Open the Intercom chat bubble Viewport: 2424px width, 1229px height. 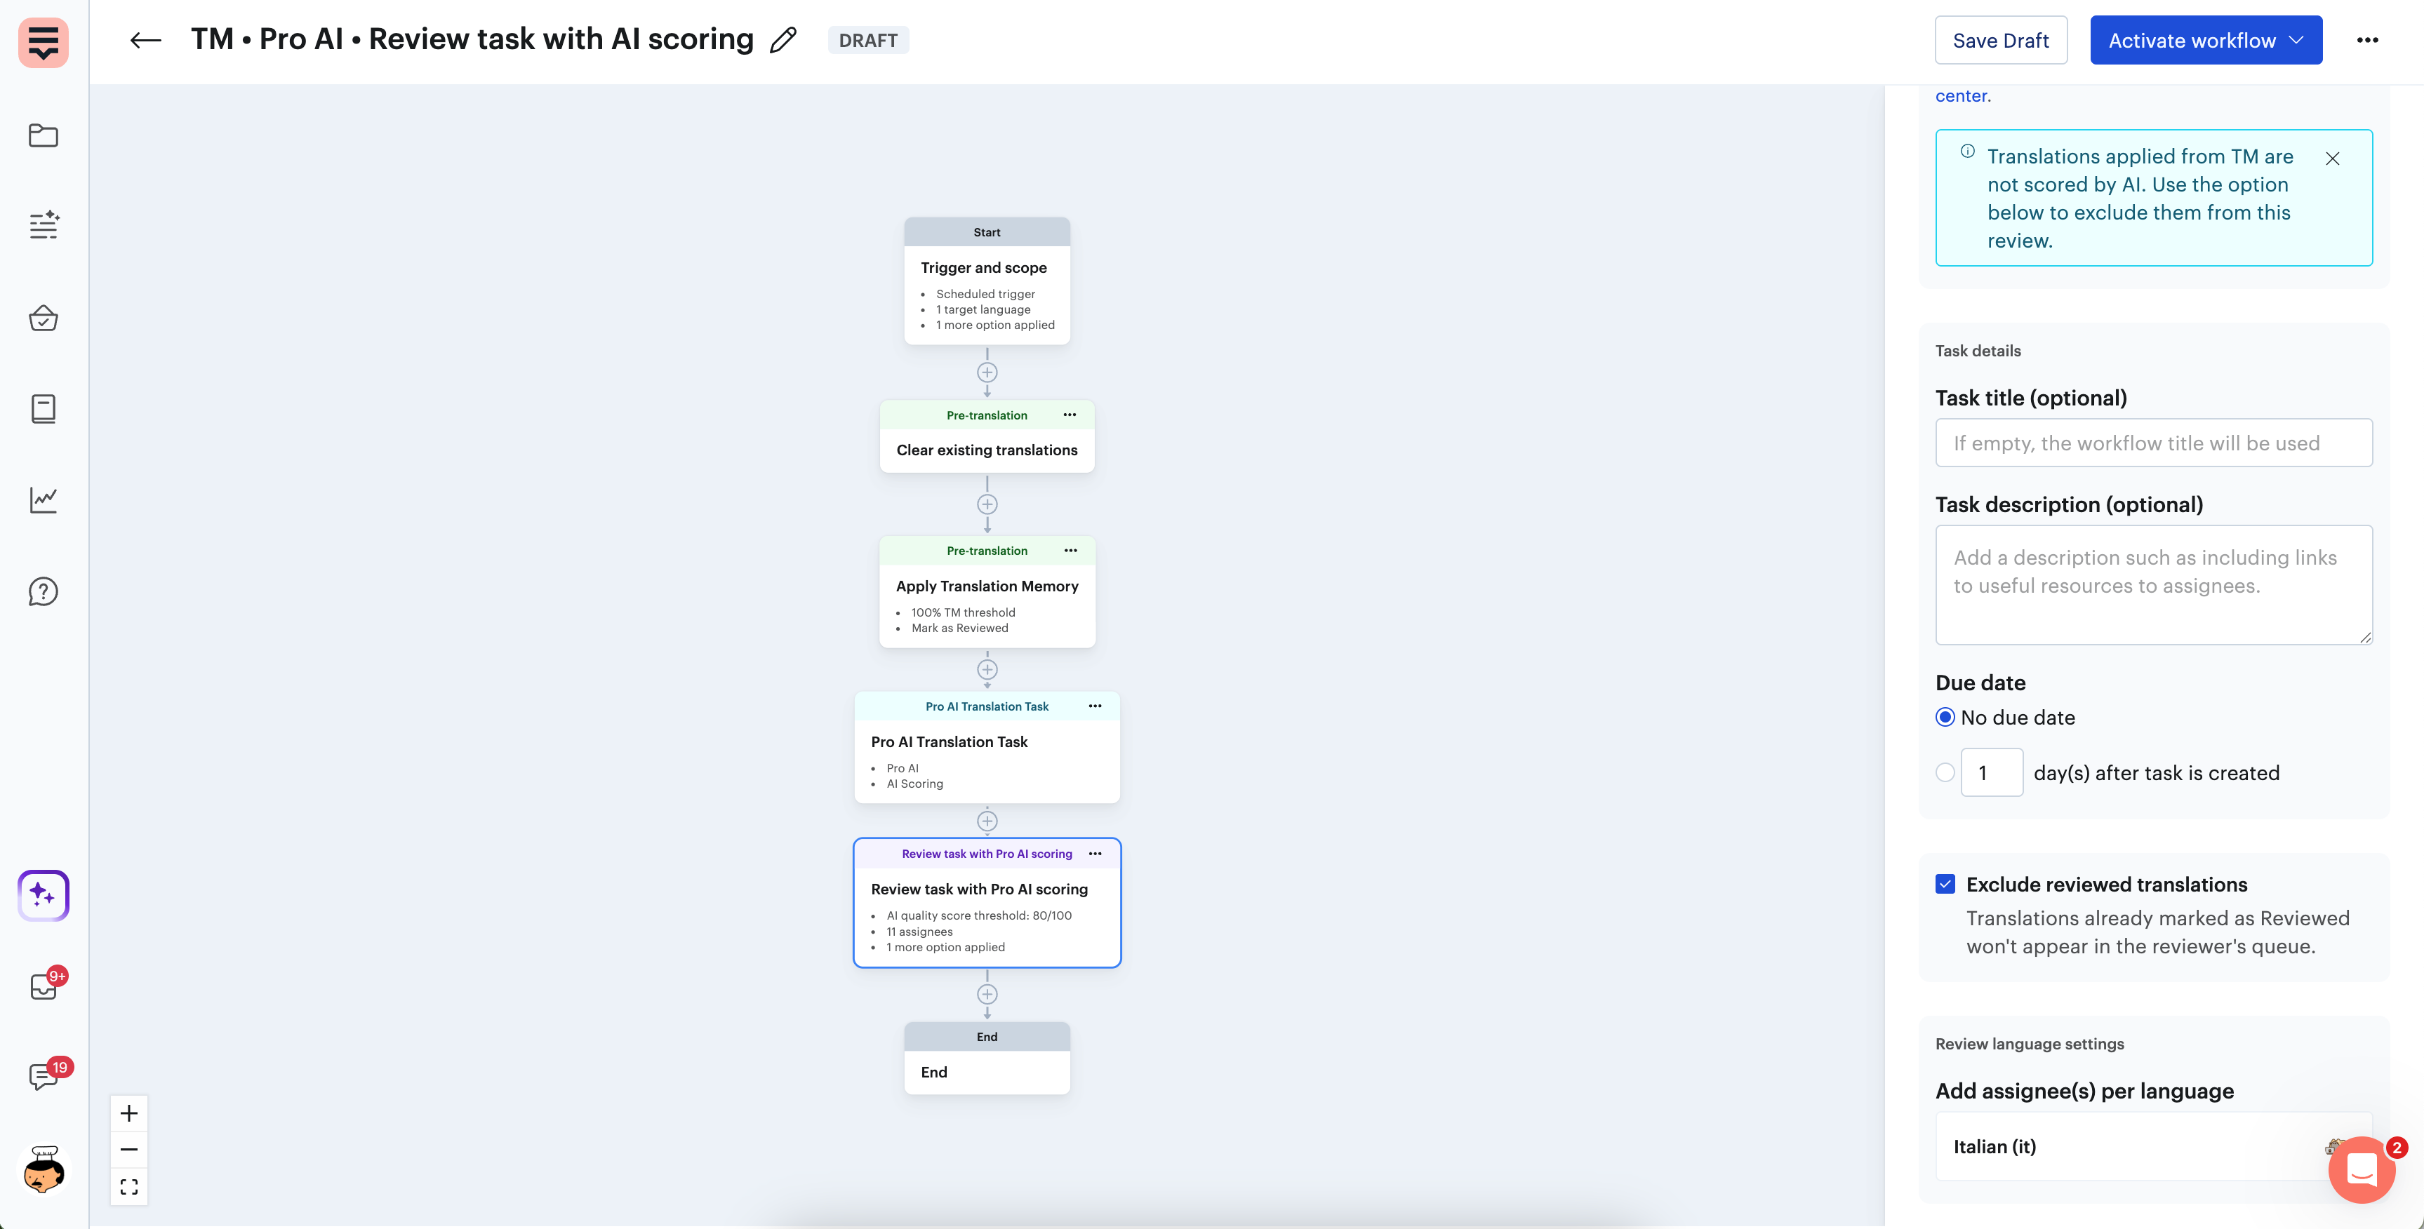coord(2362,1170)
